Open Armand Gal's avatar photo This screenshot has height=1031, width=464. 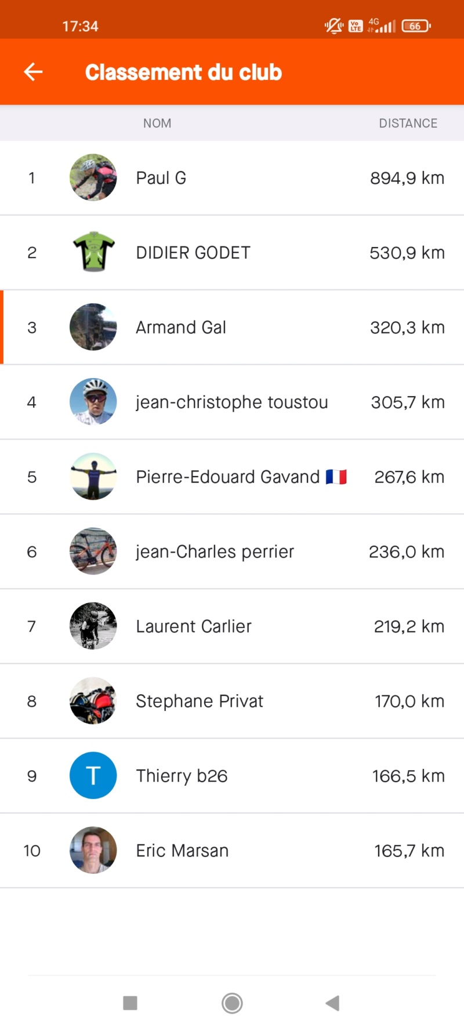click(93, 327)
